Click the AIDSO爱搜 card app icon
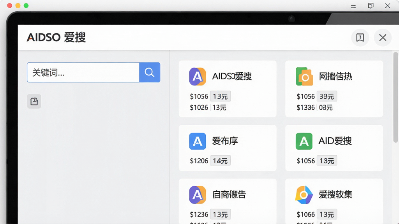399x224 pixels. (x=198, y=77)
